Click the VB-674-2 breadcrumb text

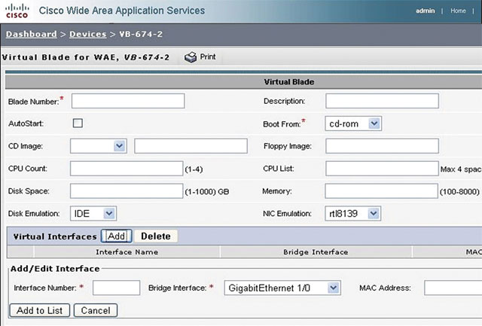pos(141,34)
